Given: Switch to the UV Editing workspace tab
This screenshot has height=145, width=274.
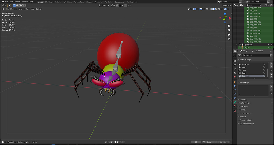Looking at the screenshot, I should (68, 2).
